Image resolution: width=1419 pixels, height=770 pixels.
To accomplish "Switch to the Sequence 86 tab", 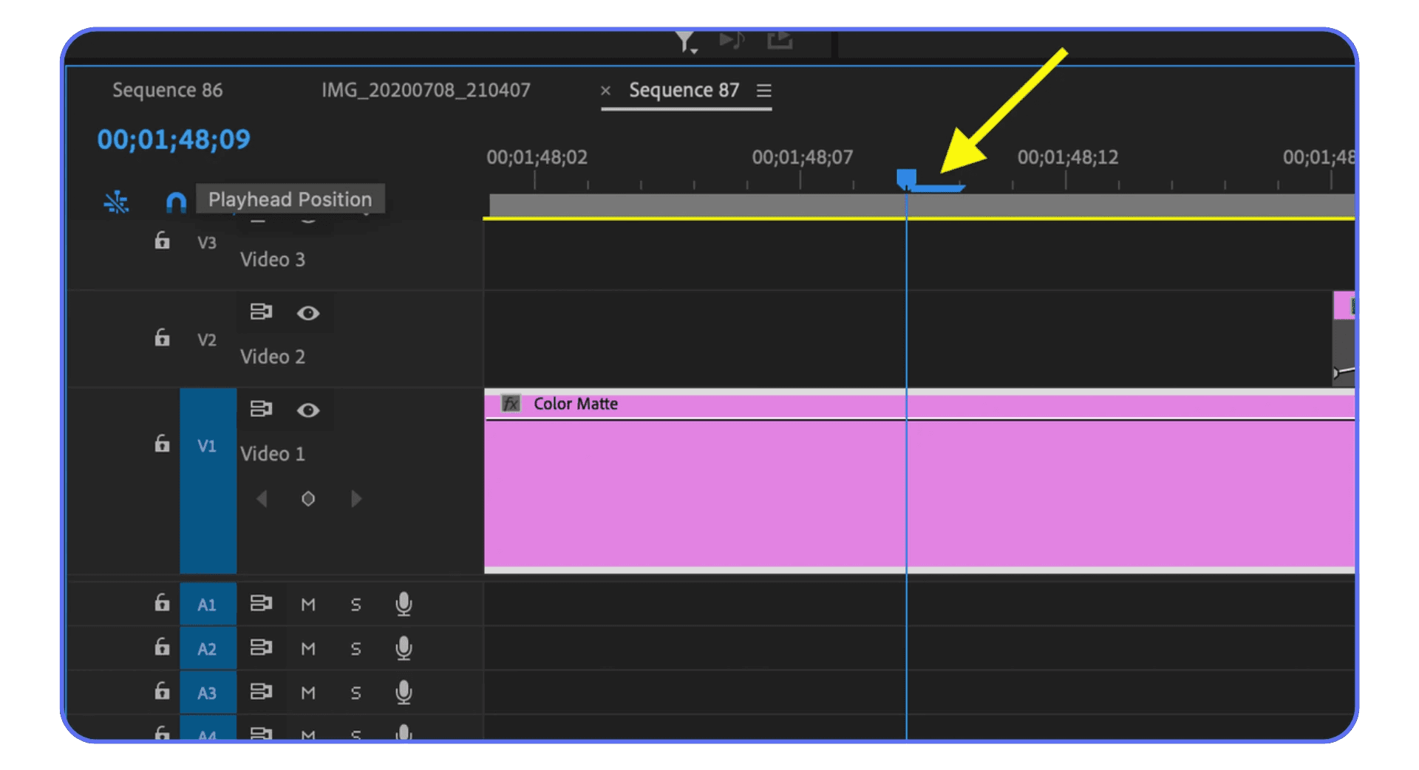I will (x=168, y=90).
